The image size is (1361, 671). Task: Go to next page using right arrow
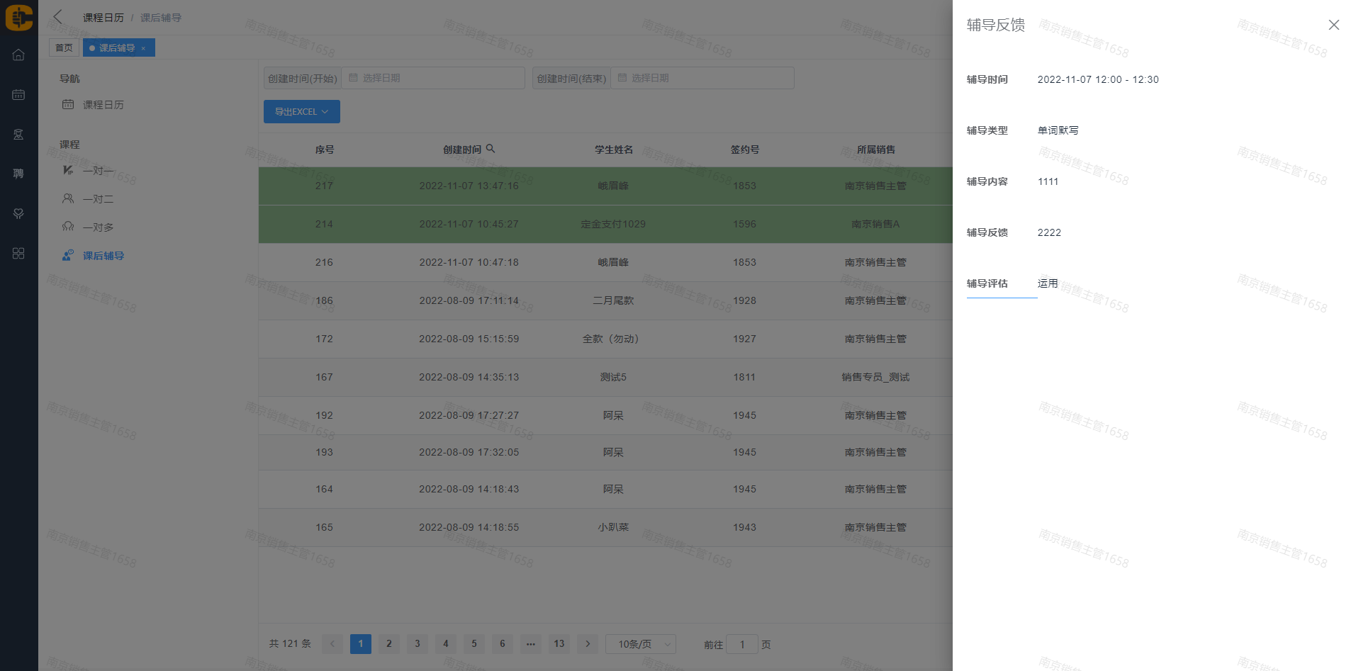587,644
